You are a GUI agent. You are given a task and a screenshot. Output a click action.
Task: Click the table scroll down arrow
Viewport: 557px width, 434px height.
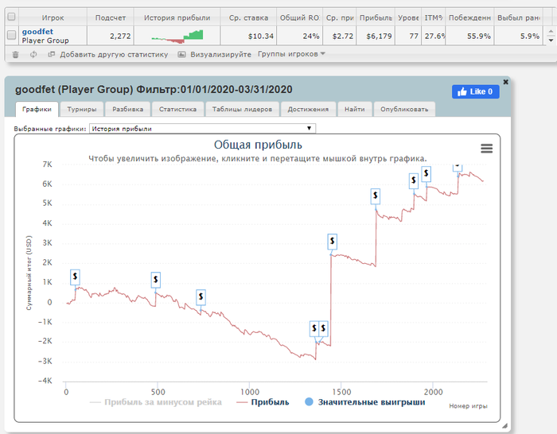point(551,40)
